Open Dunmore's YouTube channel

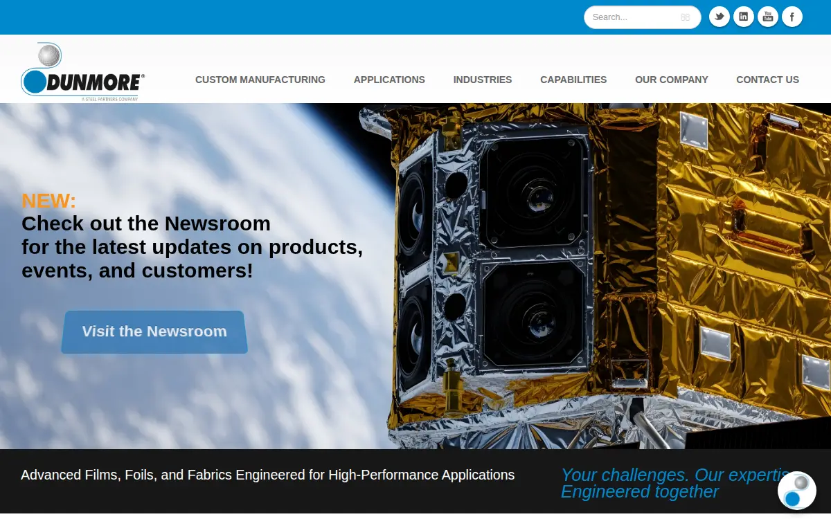[768, 17]
